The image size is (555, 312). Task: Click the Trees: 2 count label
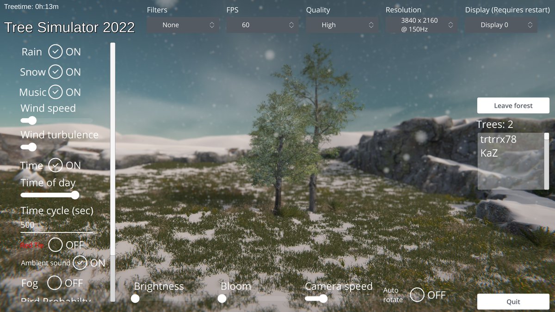495,124
